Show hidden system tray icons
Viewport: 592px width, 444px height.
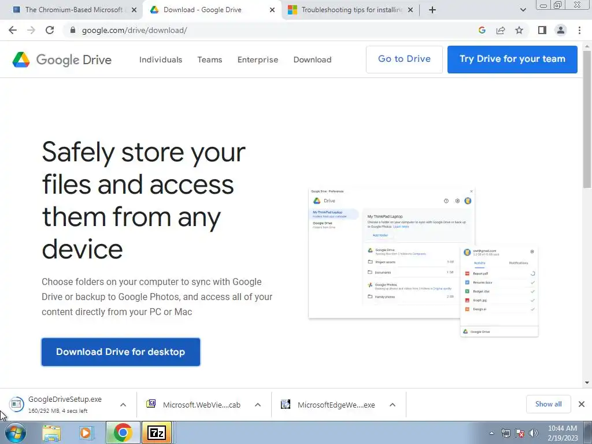click(491, 433)
